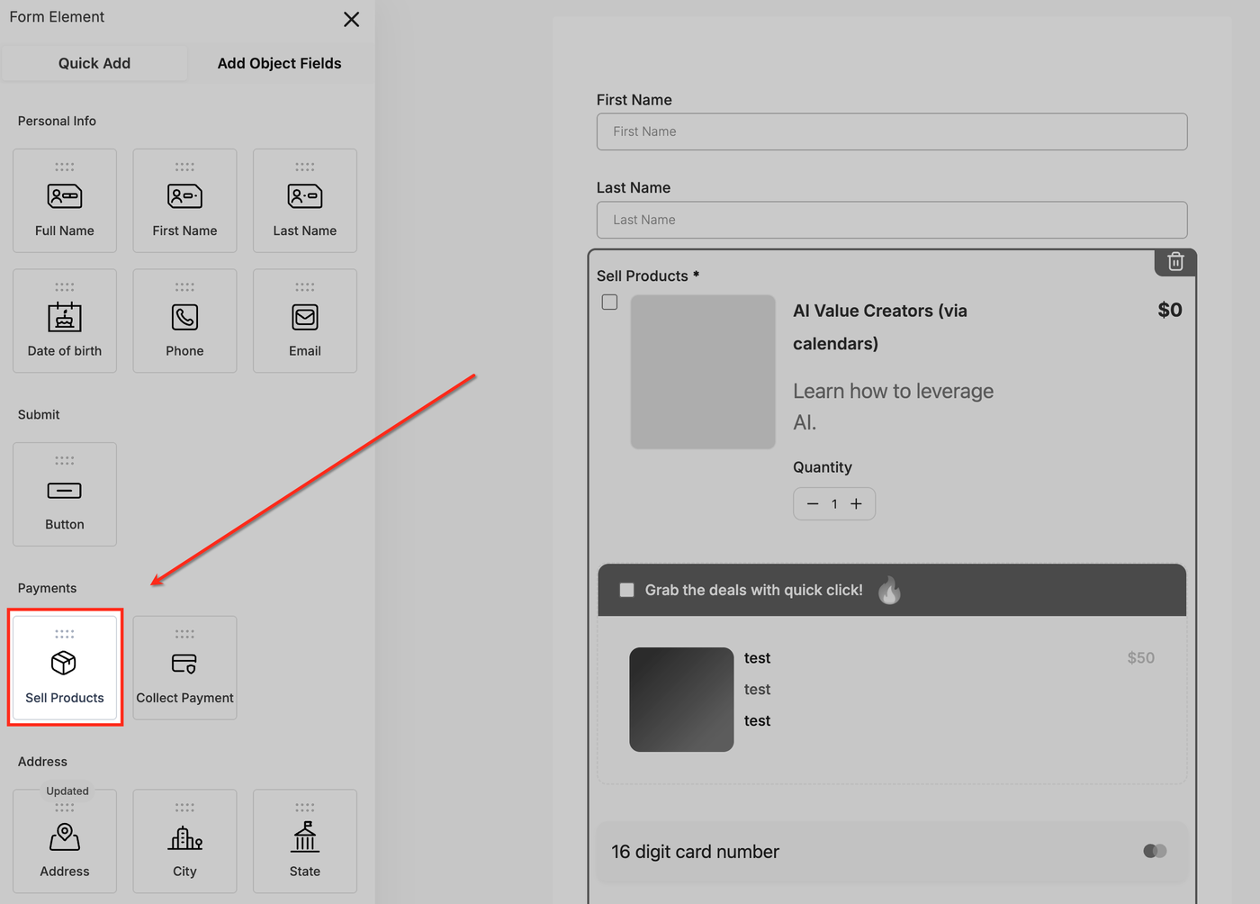The width and height of the screenshot is (1260, 904).
Task: Add the Collect Payment element
Action: coord(184,668)
